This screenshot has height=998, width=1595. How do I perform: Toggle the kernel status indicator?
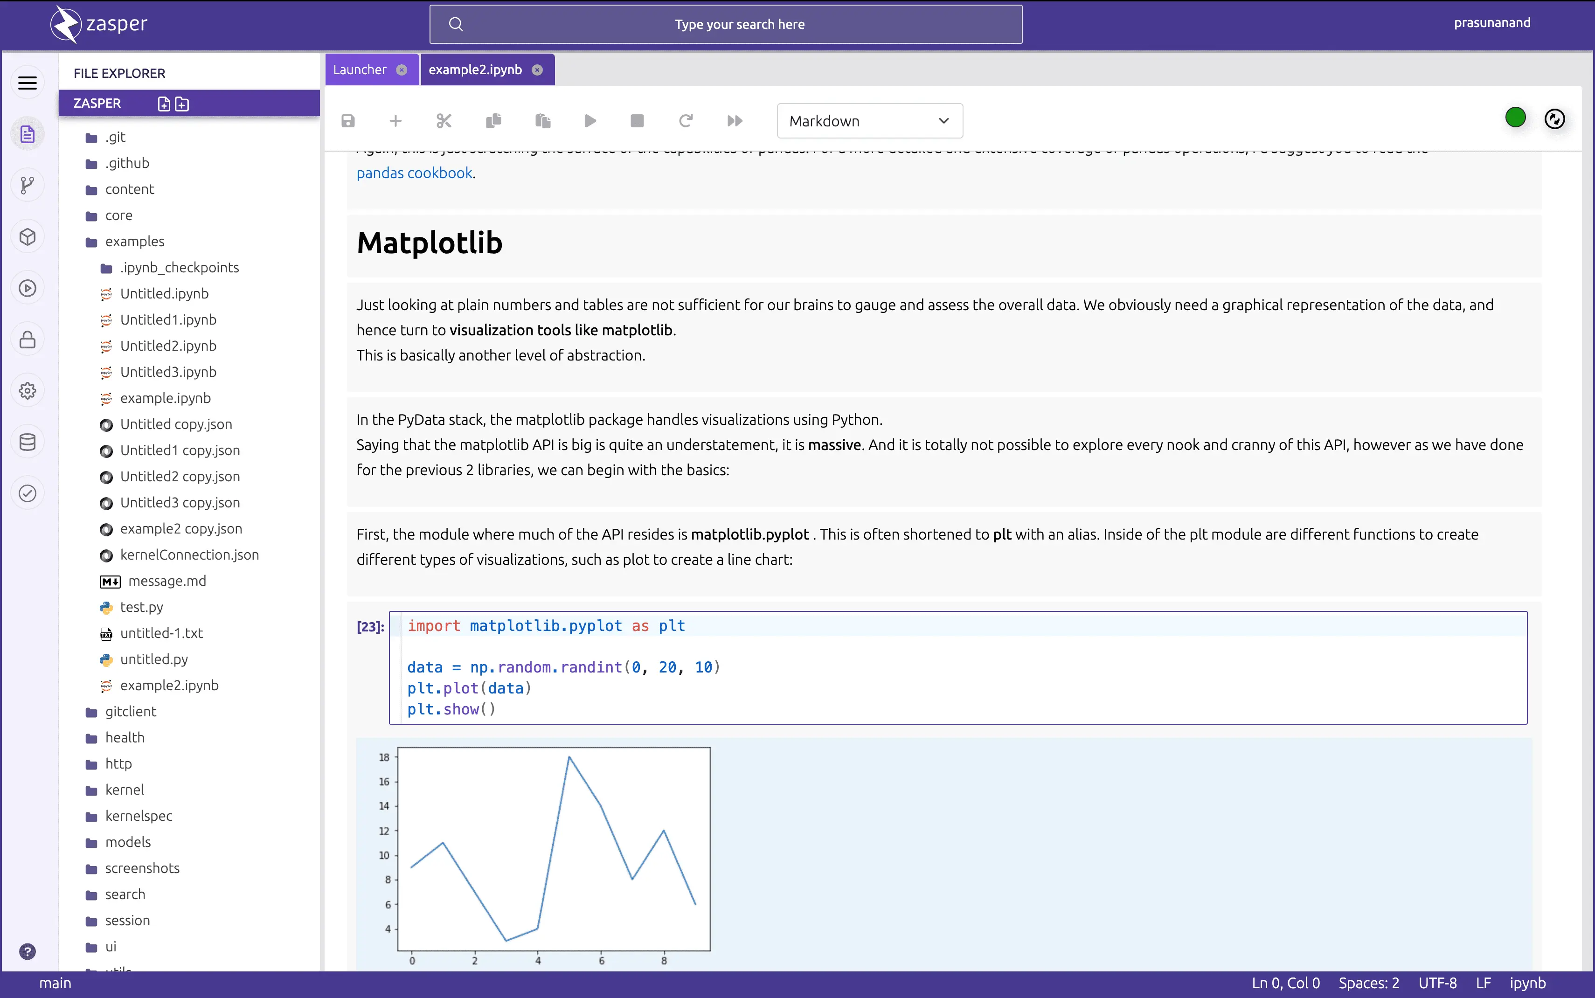(x=1516, y=118)
